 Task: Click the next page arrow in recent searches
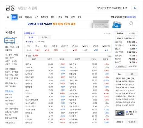136,66
